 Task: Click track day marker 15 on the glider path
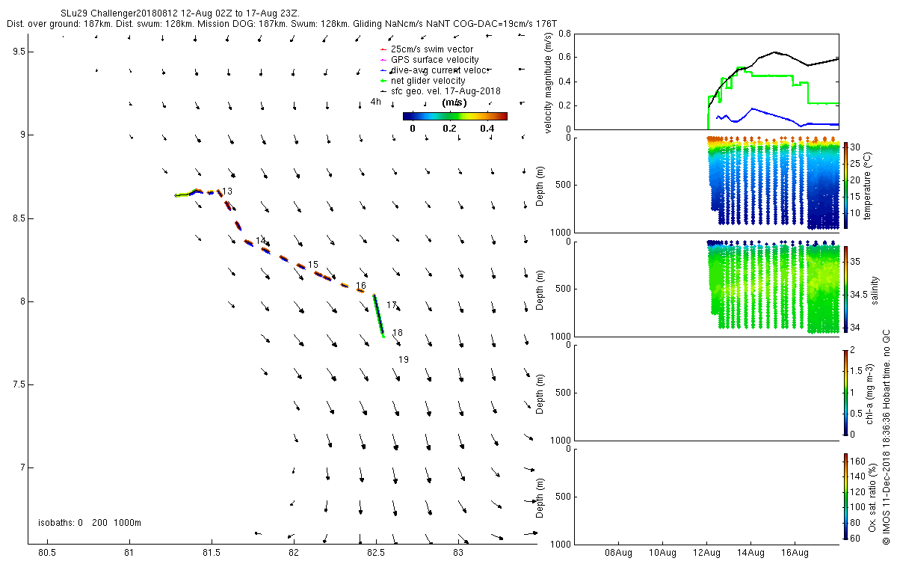(312, 265)
